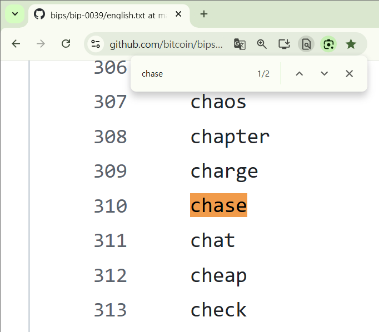Image resolution: width=379 pixels, height=332 pixels.
Task: Toggle the bookmark star for this page
Action: [x=351, y=44]
